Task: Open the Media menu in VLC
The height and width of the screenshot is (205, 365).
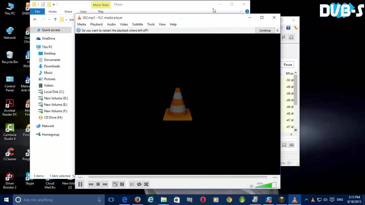Action: tap(82, 24)
